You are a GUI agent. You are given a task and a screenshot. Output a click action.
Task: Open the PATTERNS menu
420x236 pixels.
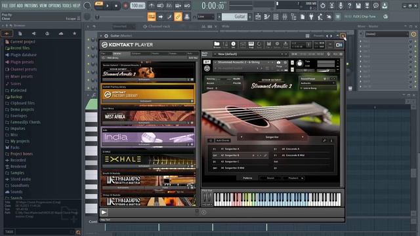(x=31, y=6)
